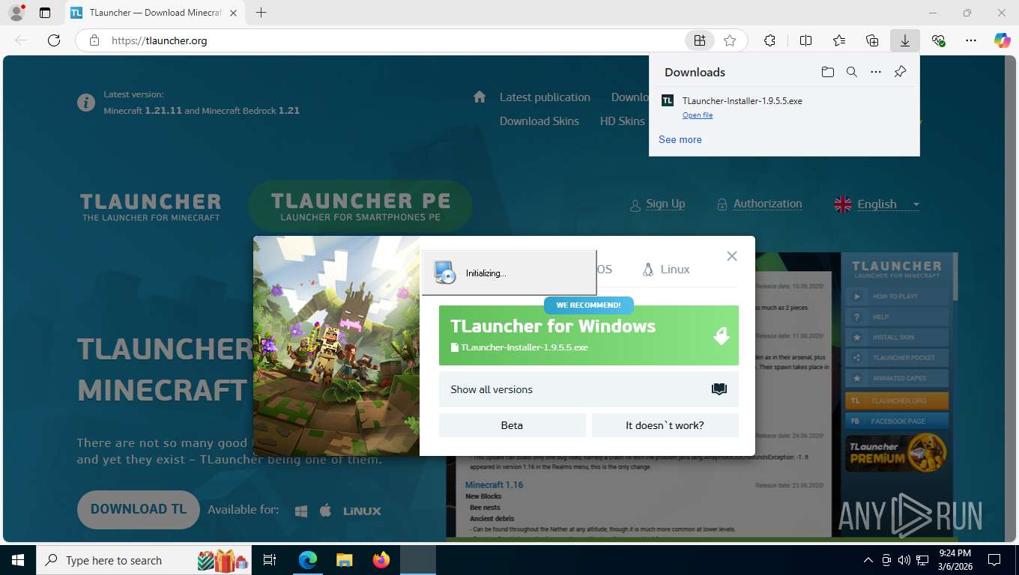Refresh the tlauncher.org page

tap(54, 40)
